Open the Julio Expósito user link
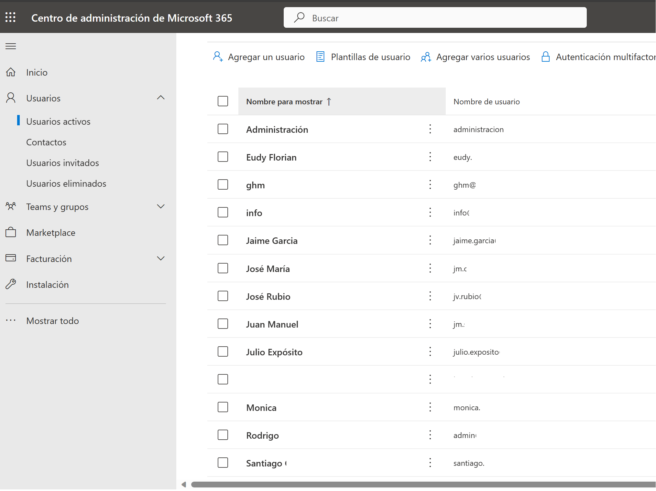This screenshot has width=656, height=491. (x=274, y=352)
